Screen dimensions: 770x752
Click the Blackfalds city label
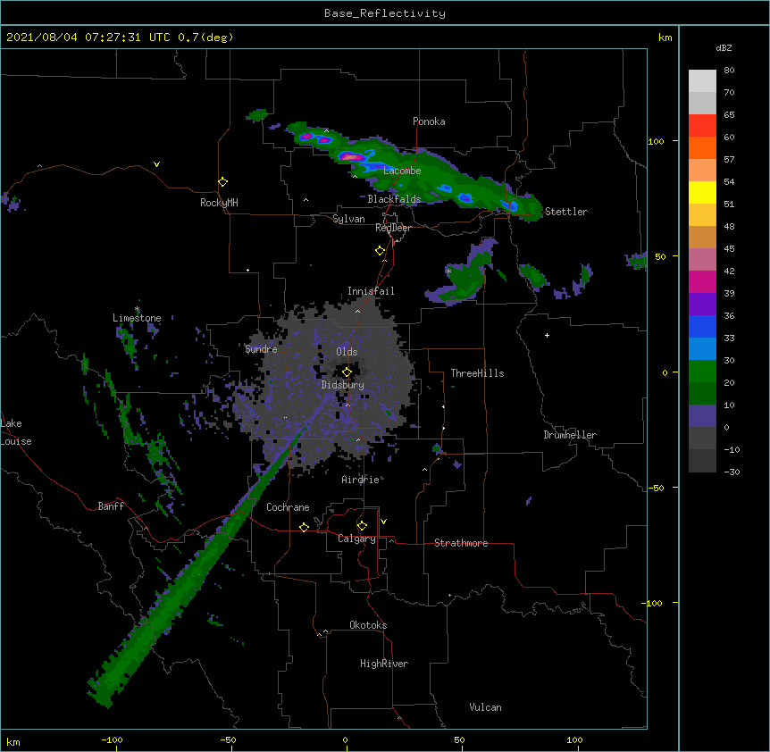point(394,199)
